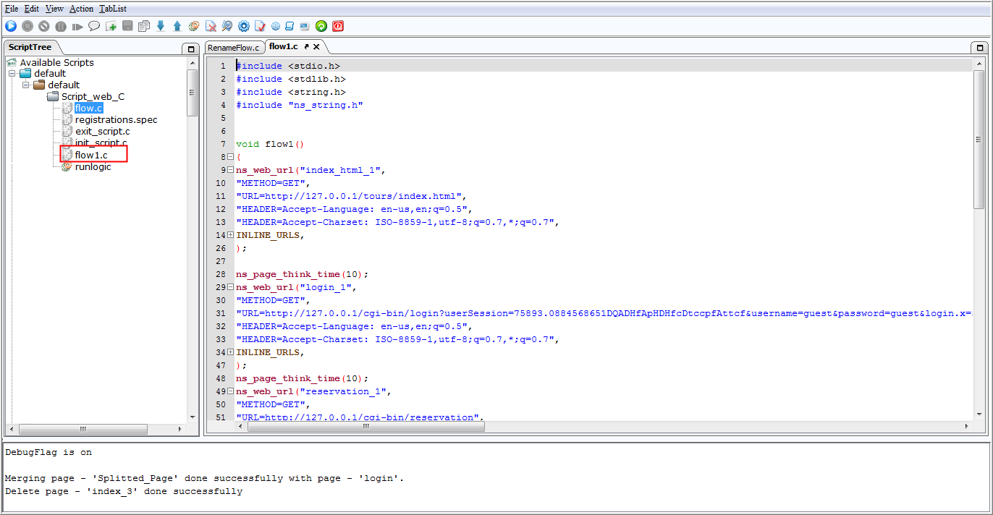The image size is (993, 515).
Task: Click the blue up arrow icon
Action: 177,26
